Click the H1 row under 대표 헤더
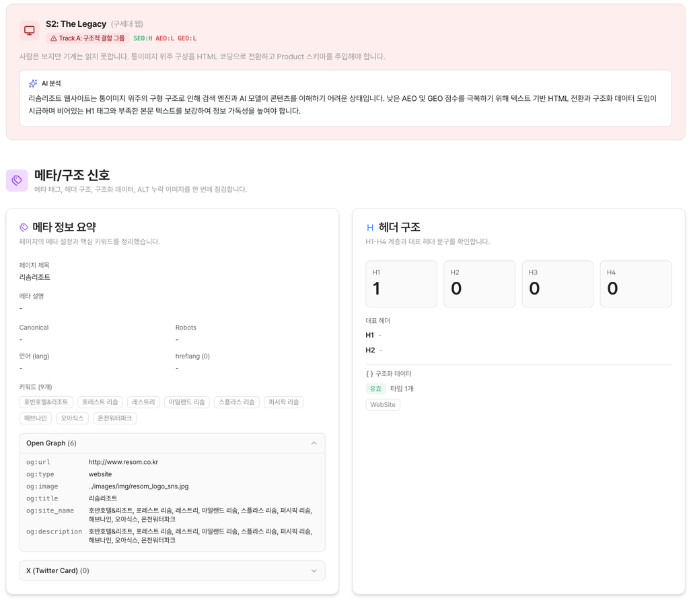This screenshot has height=600, width=689. [373, 335]
